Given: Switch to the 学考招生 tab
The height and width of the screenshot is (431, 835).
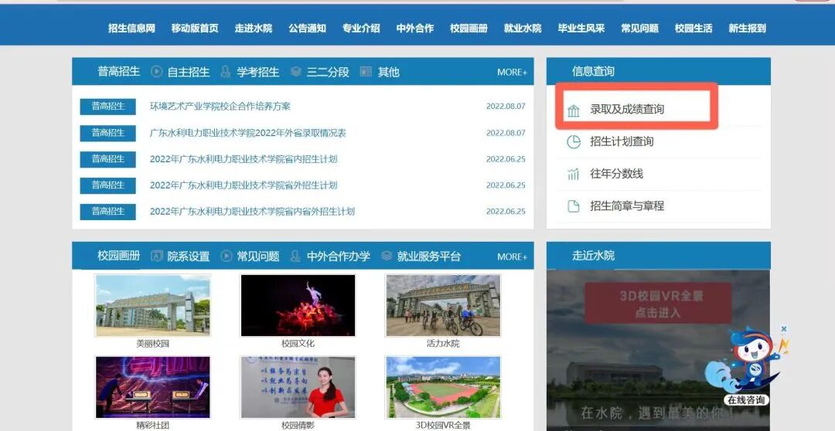Looking at the screenshot, I should click(x=258, y=72).
